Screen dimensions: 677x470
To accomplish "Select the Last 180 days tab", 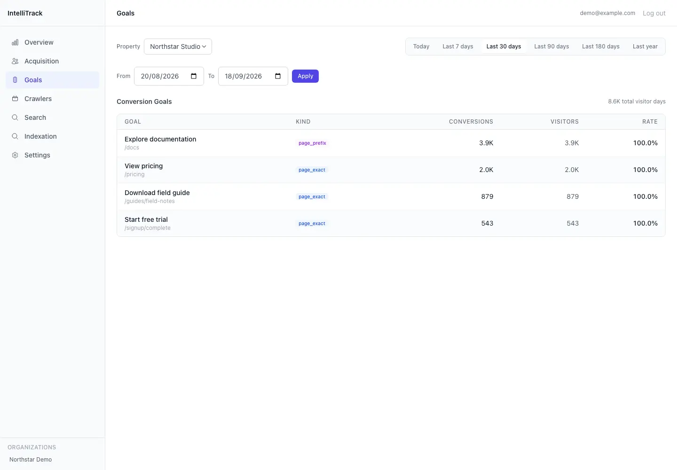I will coord(601,47).
